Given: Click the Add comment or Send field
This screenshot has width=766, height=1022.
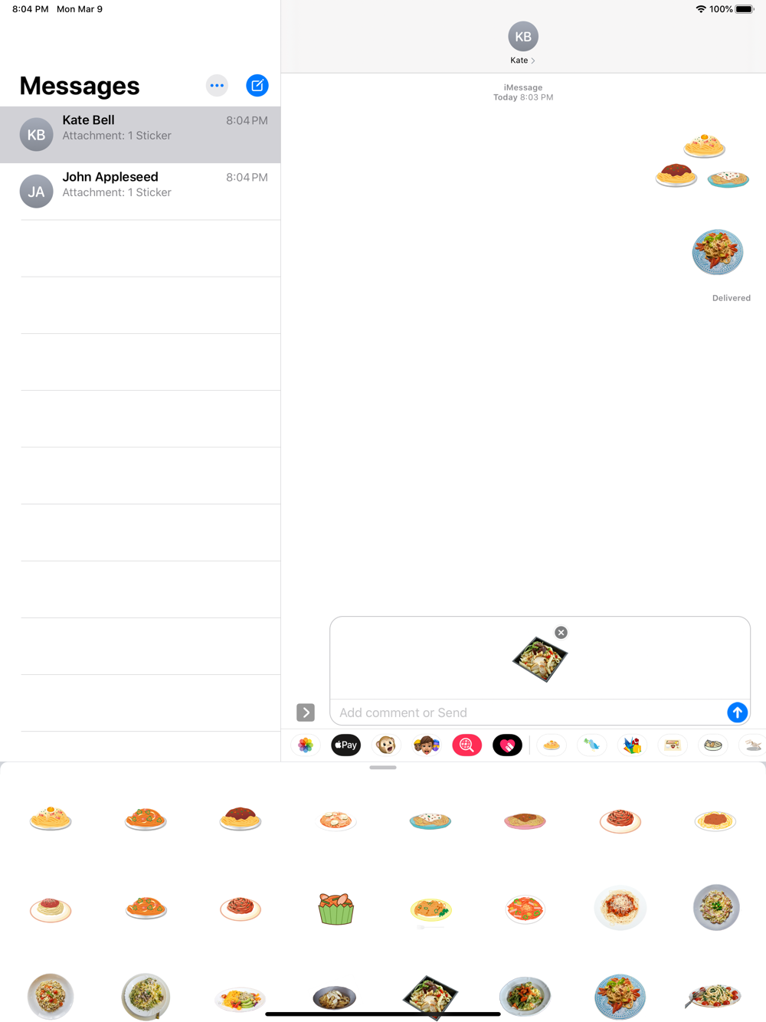Looking at the screenshot, I should [x=529, y=712].
